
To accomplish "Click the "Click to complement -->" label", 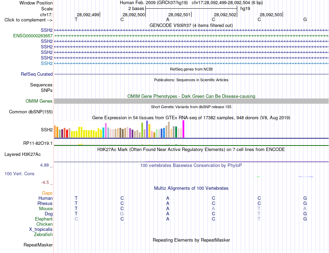I will pyautogui.click(x=28, y=20).
